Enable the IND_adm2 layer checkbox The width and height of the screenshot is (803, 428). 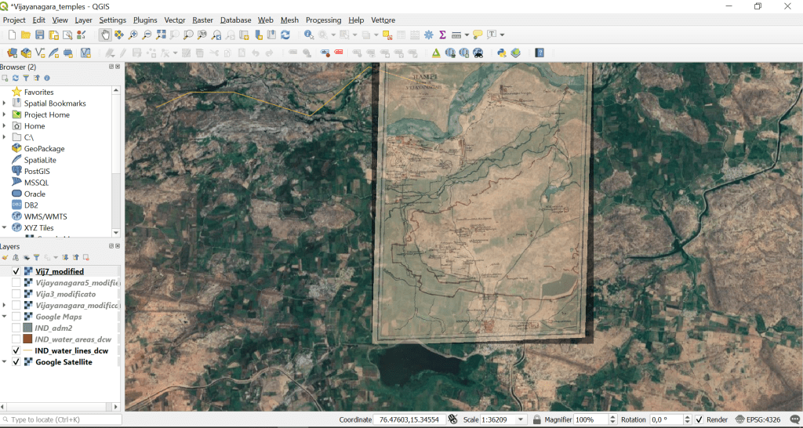pos(16,328)
